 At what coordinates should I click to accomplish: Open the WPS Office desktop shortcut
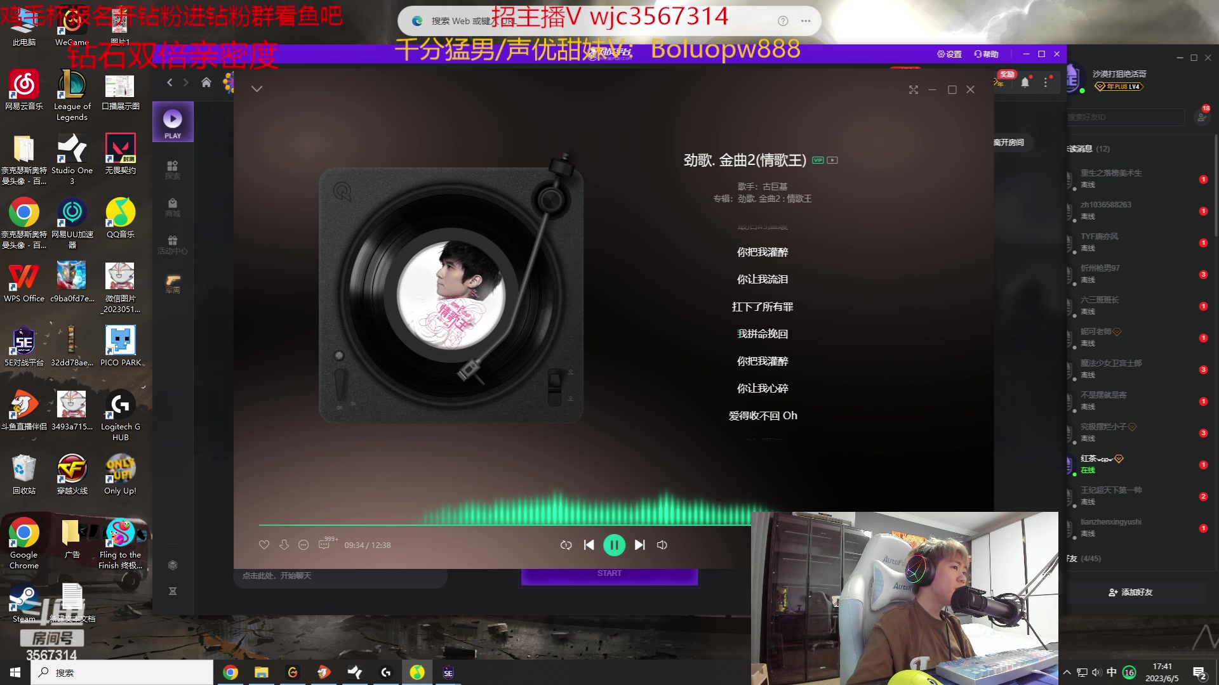pos(24,282)
